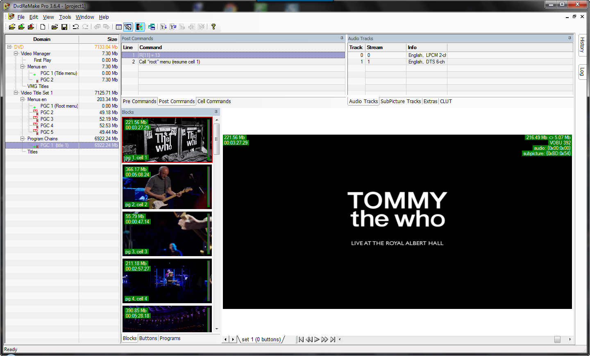
Task: Switch to the Cell Commands tab
Action: [x=214, y=101]
